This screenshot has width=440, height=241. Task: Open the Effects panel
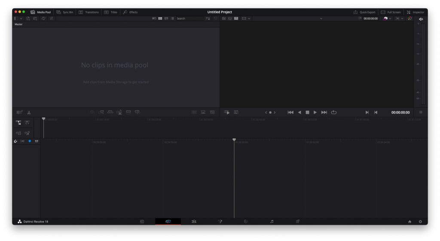click(130, 12)
